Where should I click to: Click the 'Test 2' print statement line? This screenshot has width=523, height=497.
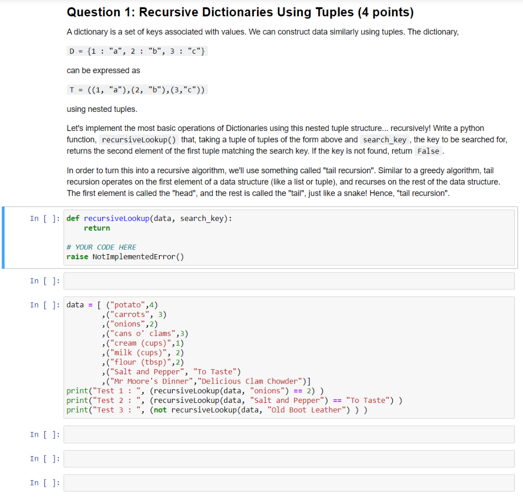click(234, 400)
